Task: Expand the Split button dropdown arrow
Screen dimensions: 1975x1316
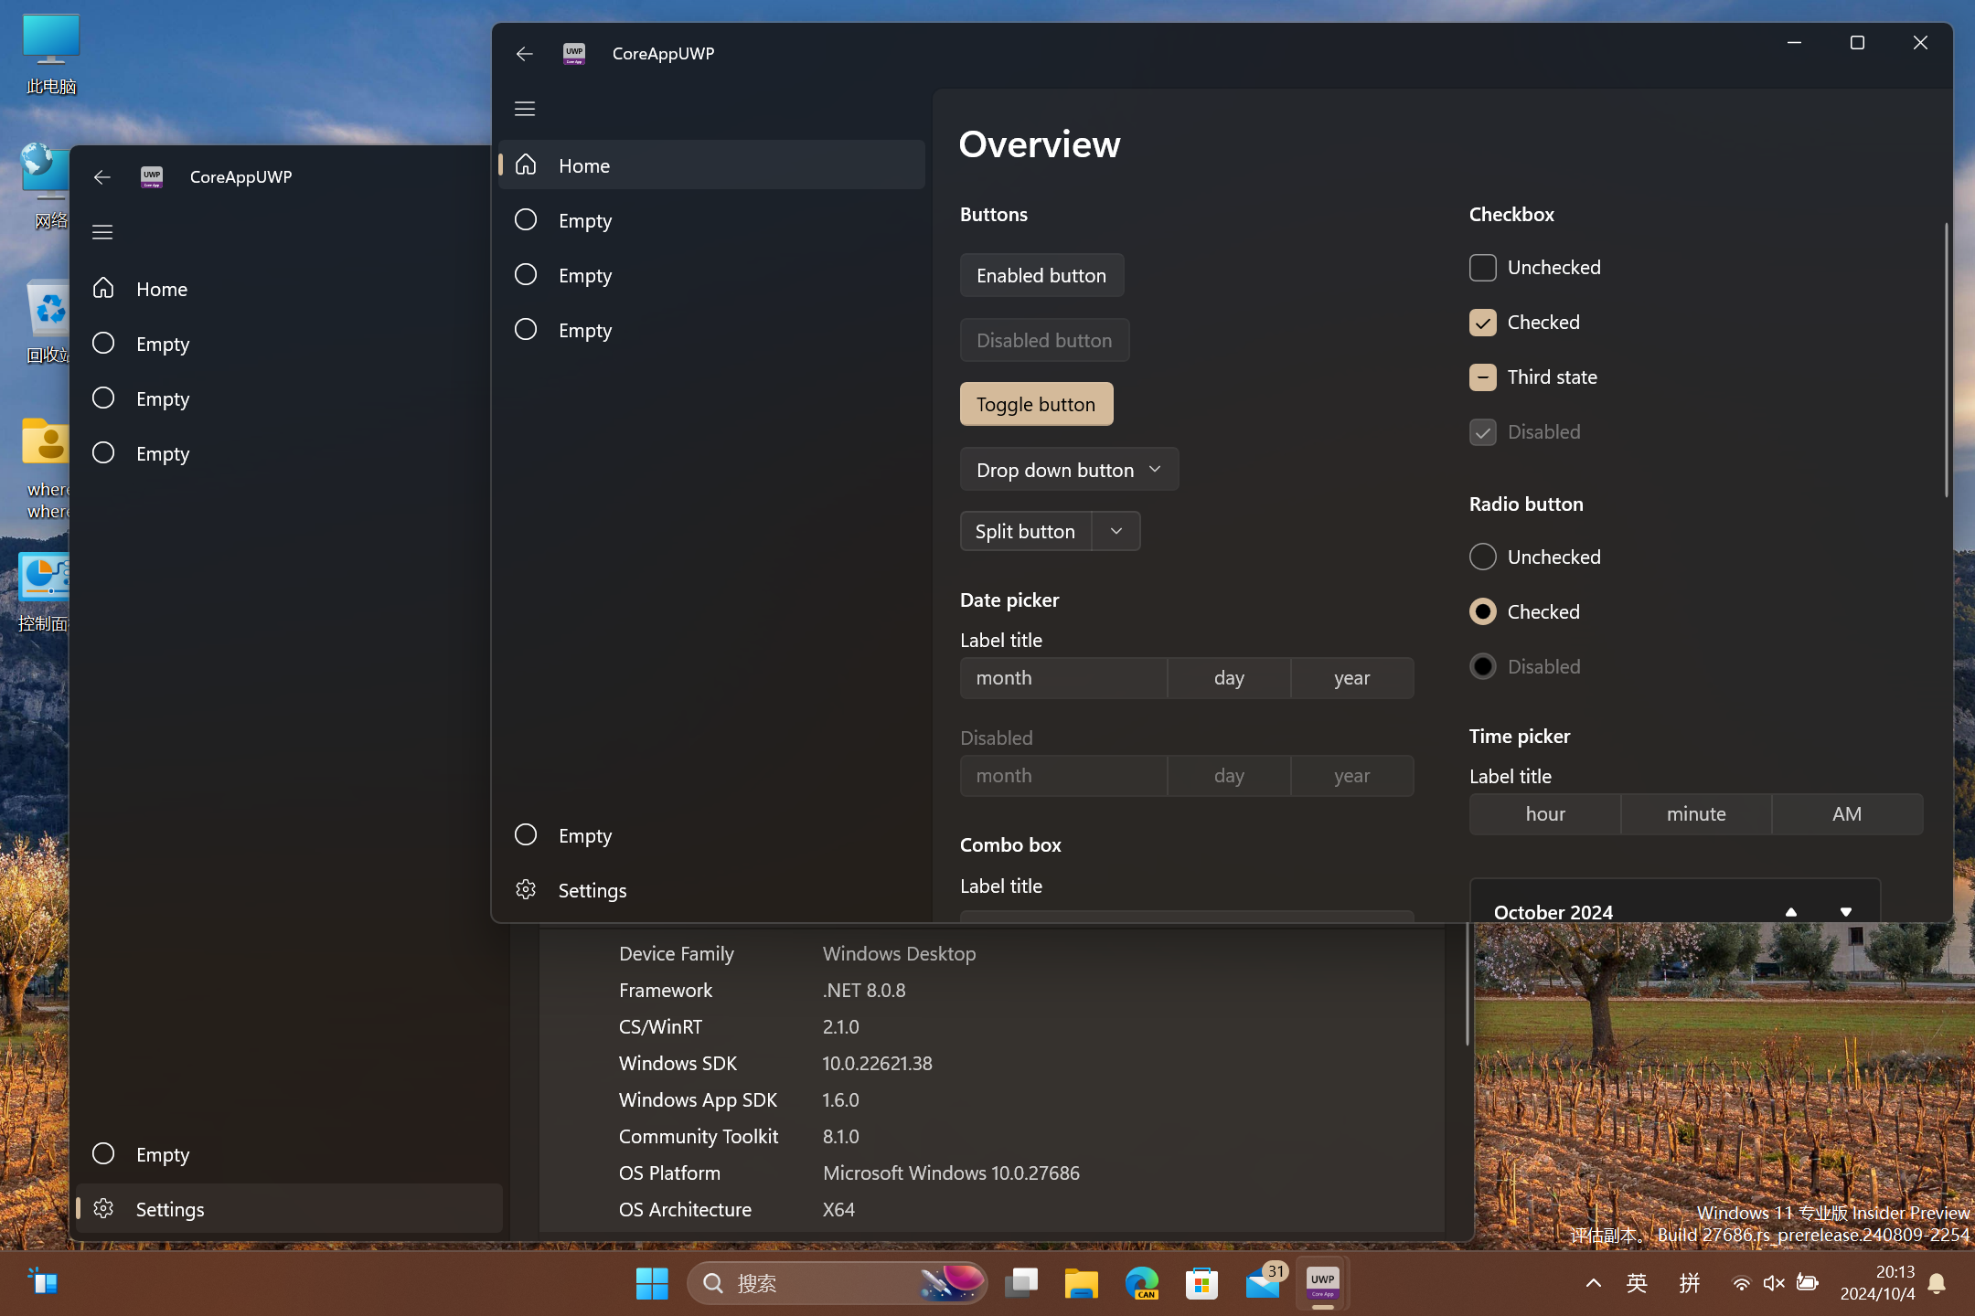Action: [x=1116, y=530]
